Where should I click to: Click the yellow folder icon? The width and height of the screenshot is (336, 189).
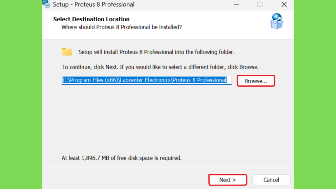click(x=67, y=52)
